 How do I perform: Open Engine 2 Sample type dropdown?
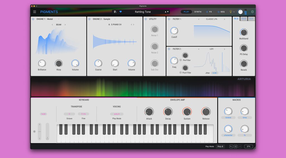[x=115, y=19]
